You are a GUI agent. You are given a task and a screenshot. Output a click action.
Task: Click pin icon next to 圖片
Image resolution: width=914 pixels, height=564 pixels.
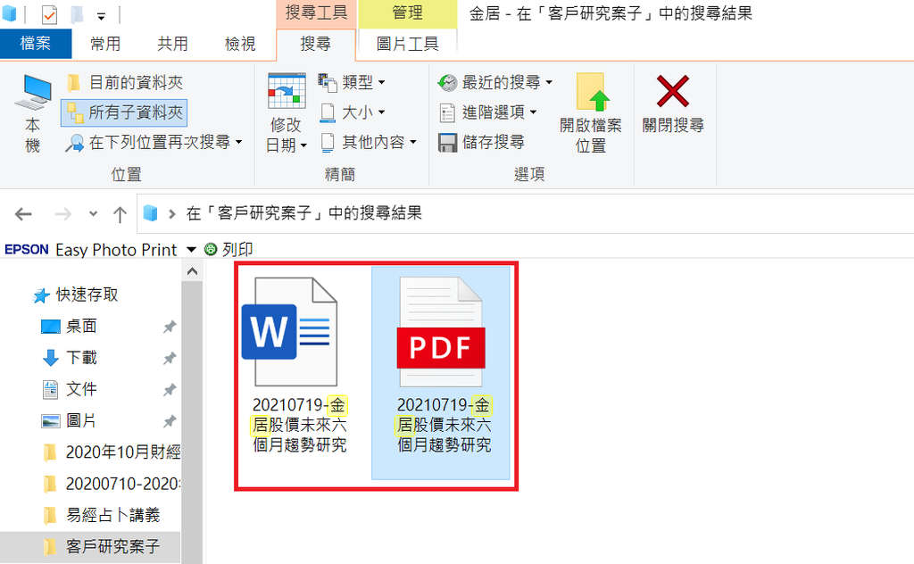(x=170, y=421)
